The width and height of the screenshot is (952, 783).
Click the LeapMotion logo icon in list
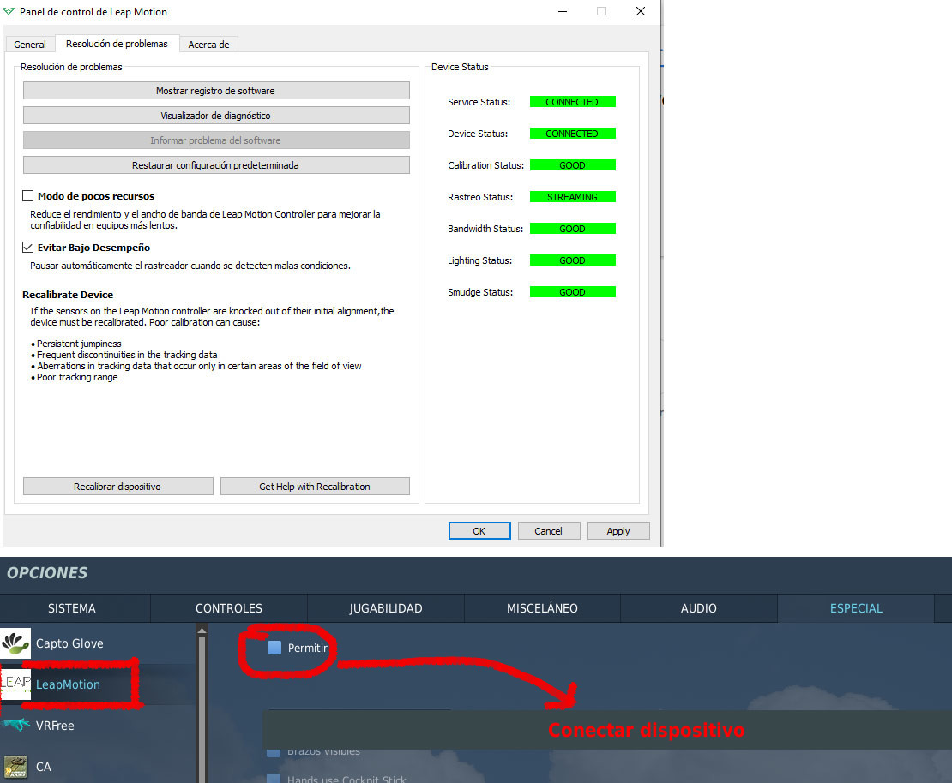coord(15,684)
